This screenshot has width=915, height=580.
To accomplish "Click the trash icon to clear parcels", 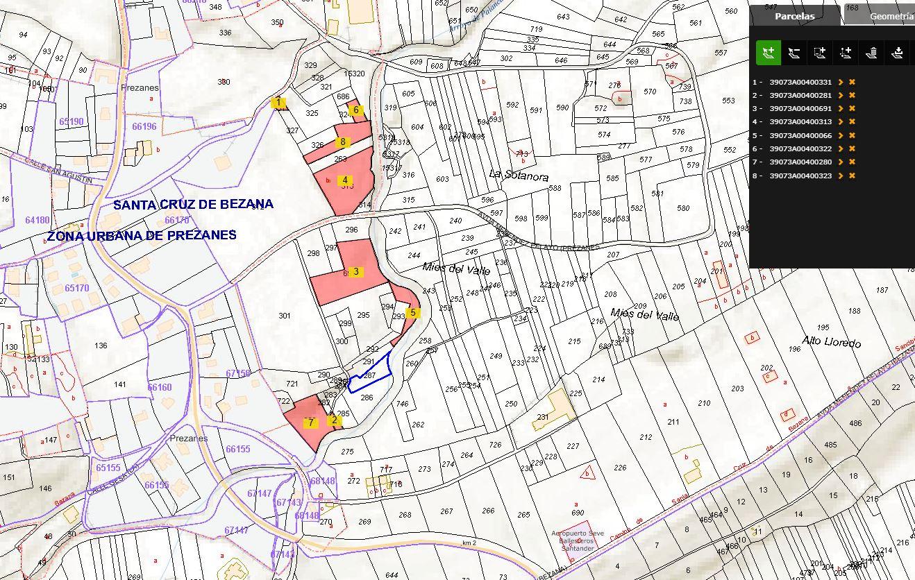I will tap(873, 52).
